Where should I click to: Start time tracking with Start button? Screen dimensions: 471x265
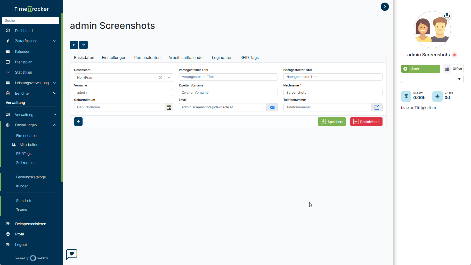click(421, 69)
